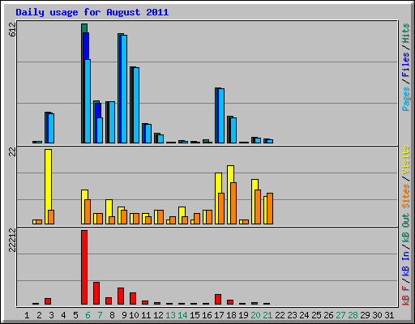The image size is (415, 324).
Task: Click green day label "14" on the x-axis
Action: [182, 315]
